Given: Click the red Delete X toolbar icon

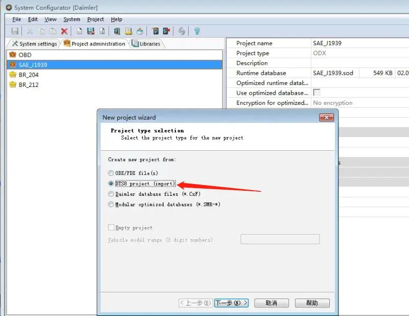Looking at the screenshot, I should point(64,31).
